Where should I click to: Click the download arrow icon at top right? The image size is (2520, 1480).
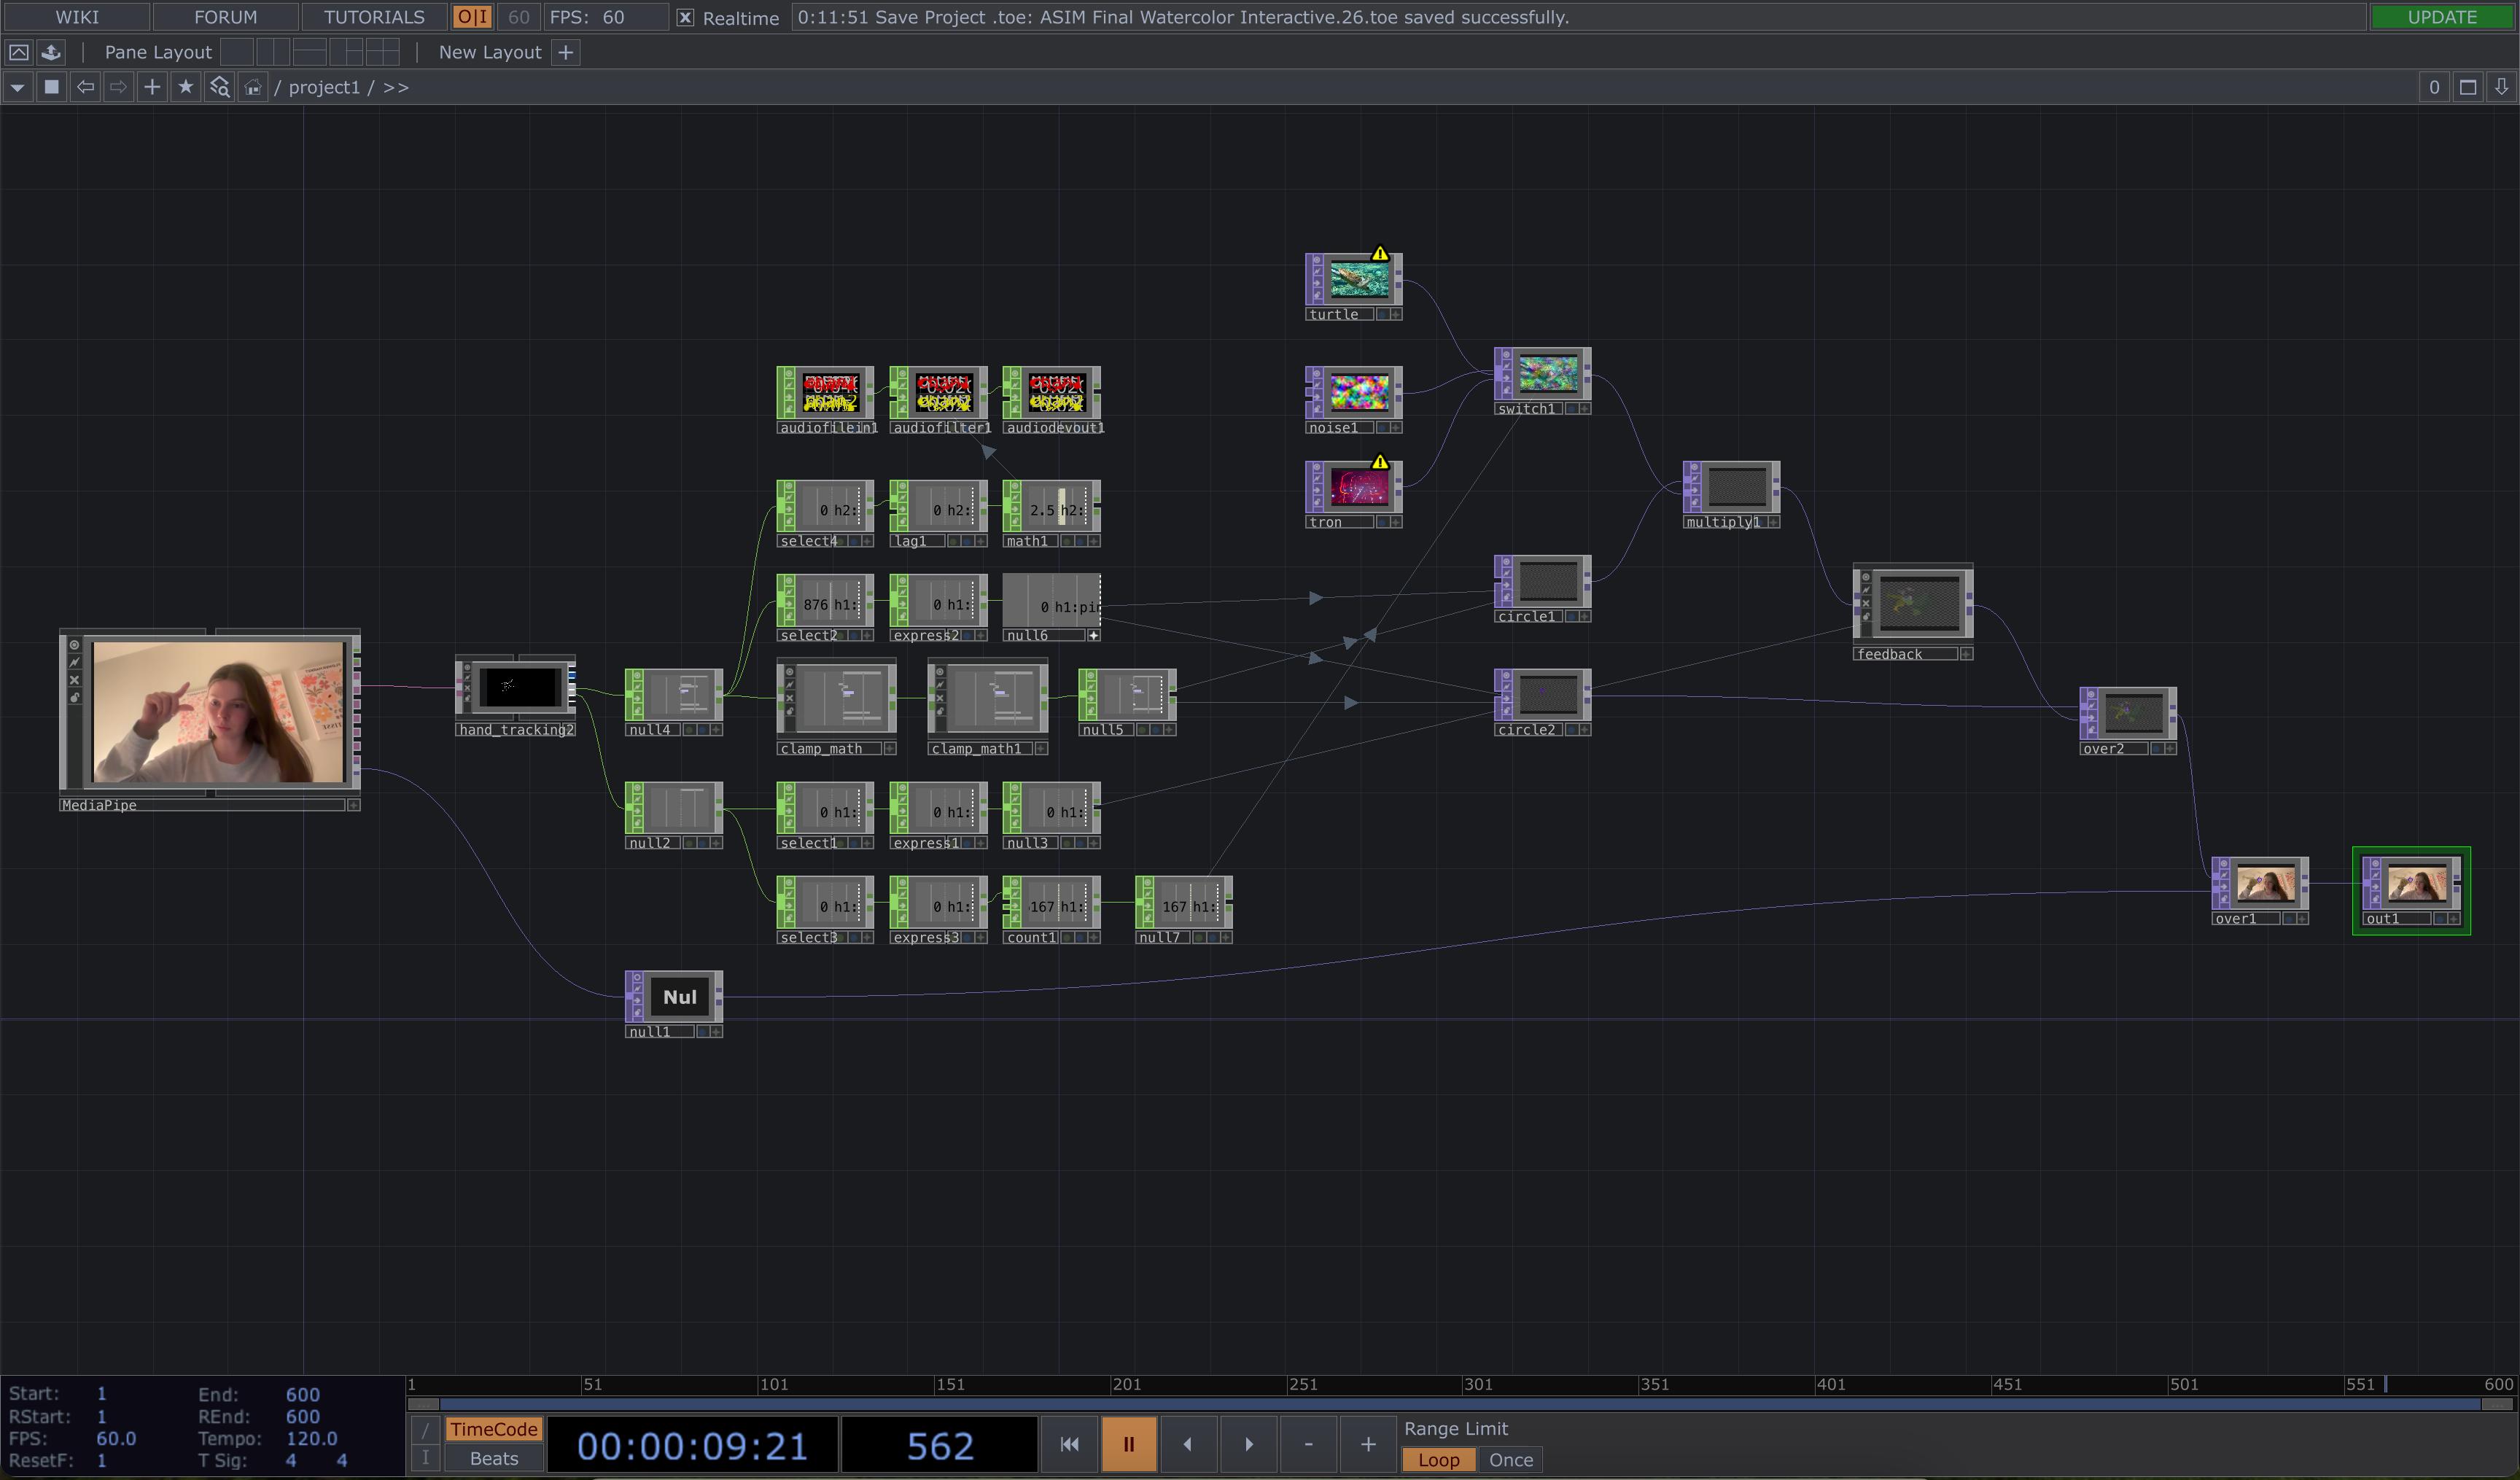pyautogui.click(x=2500, y=87)
